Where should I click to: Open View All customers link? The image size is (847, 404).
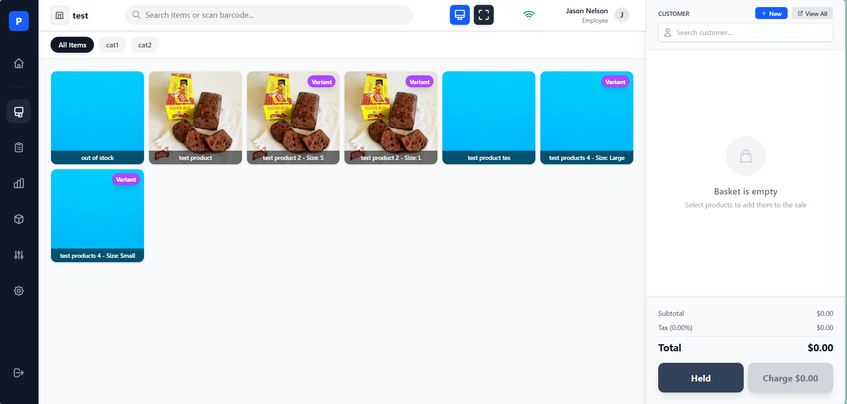pyautogui.click(x=812, y=14)
